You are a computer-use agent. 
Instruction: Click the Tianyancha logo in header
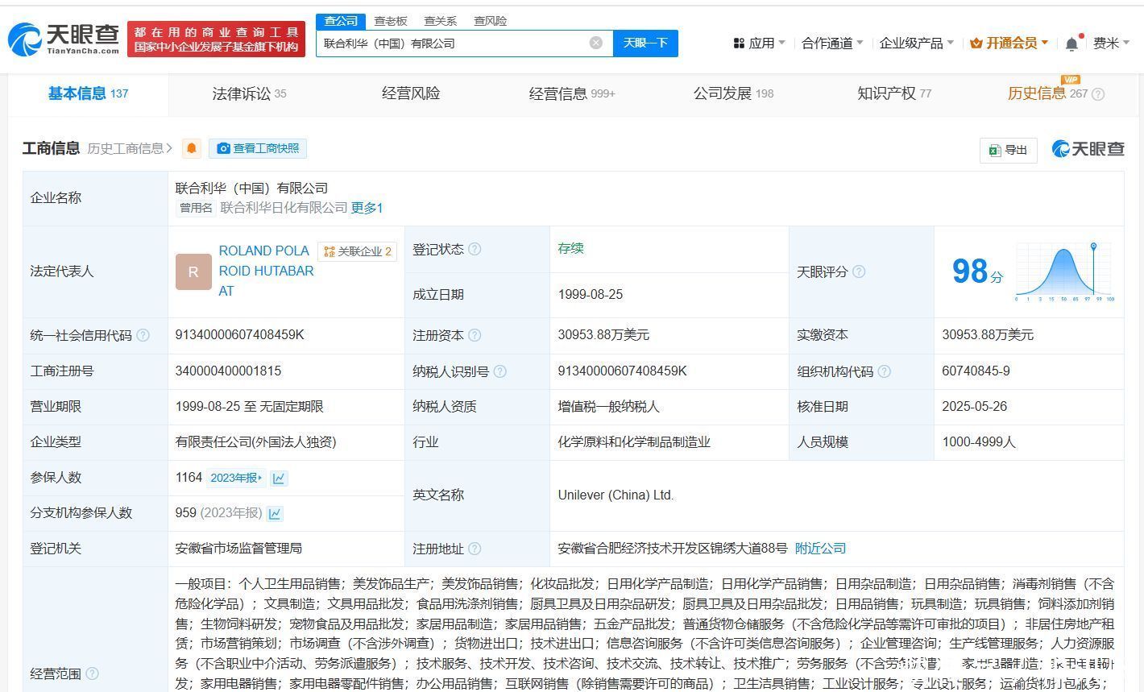(64, 39)
